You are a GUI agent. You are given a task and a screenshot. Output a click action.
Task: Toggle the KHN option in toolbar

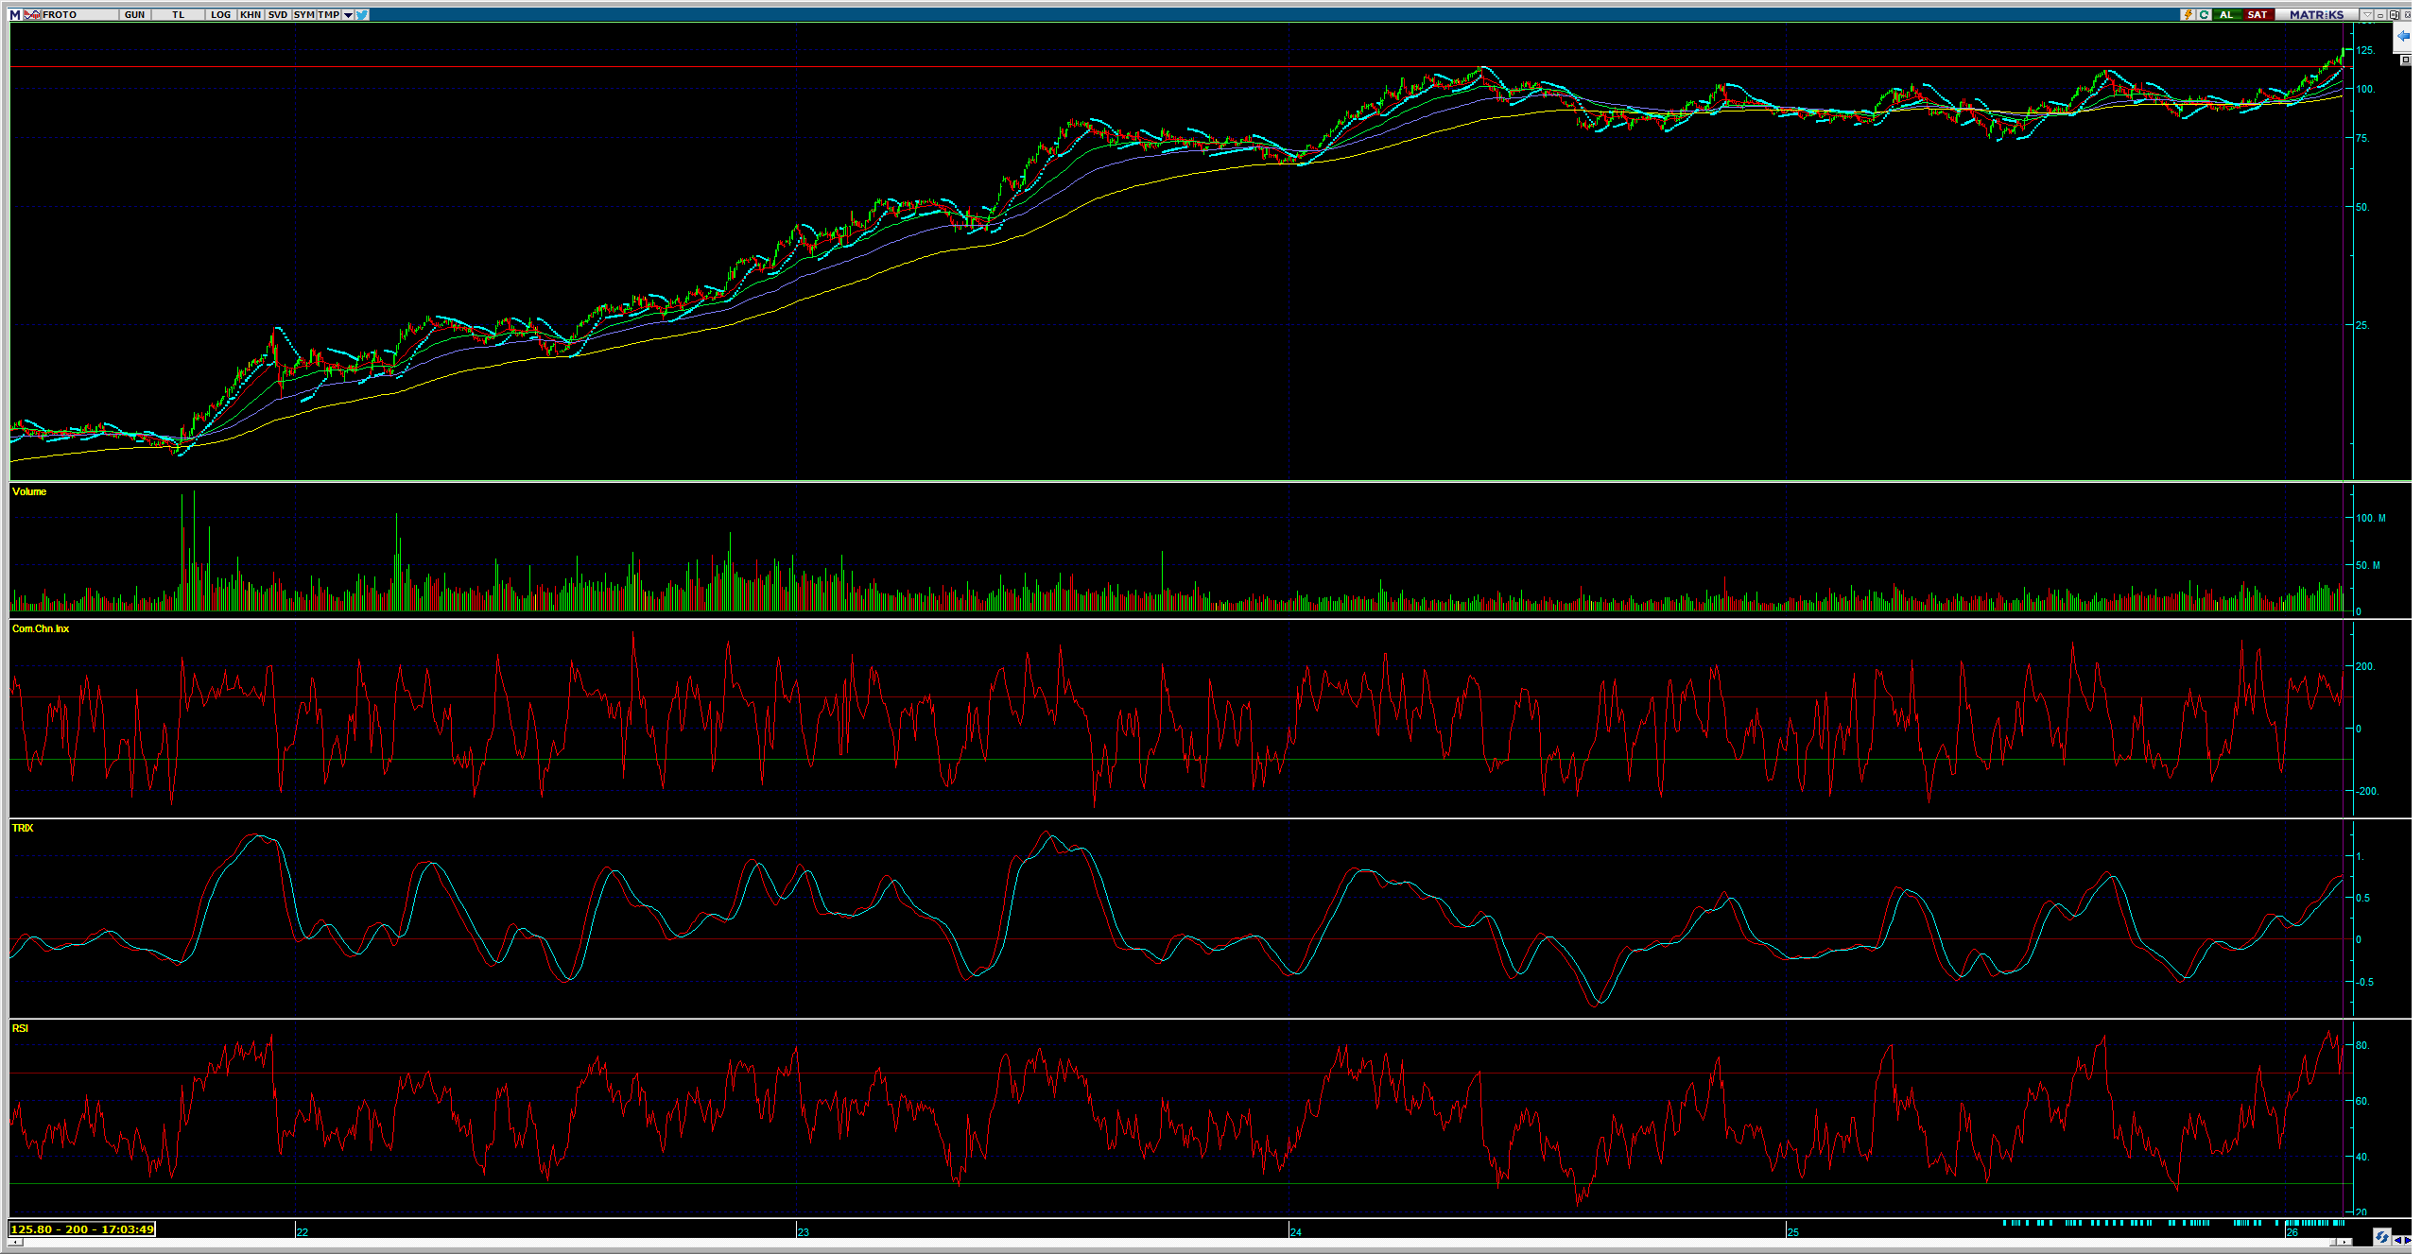tap(251, 14)
